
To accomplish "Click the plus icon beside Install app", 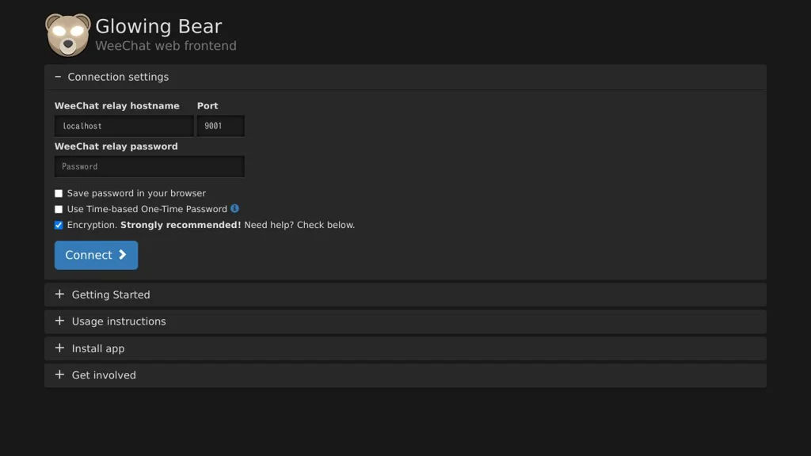I will [x=59, y=348].
